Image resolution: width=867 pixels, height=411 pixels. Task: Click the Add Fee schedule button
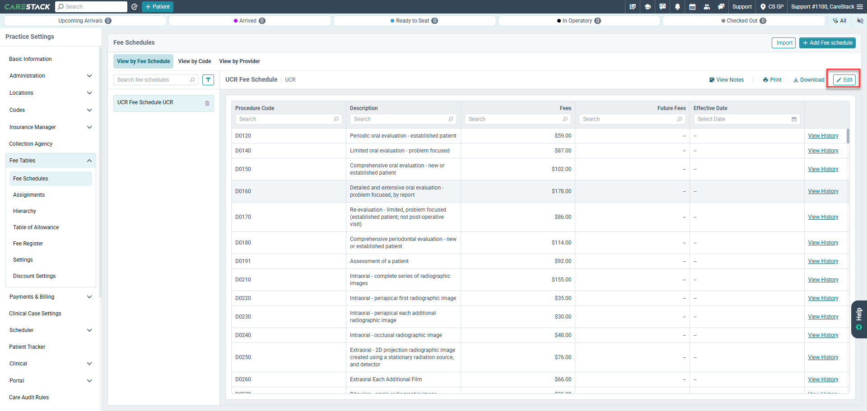tap(827, 43)
